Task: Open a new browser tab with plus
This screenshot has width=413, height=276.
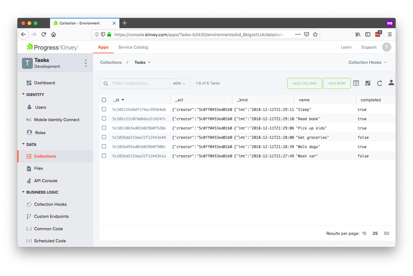Action: pyautogui.click(x=125, y=23)
